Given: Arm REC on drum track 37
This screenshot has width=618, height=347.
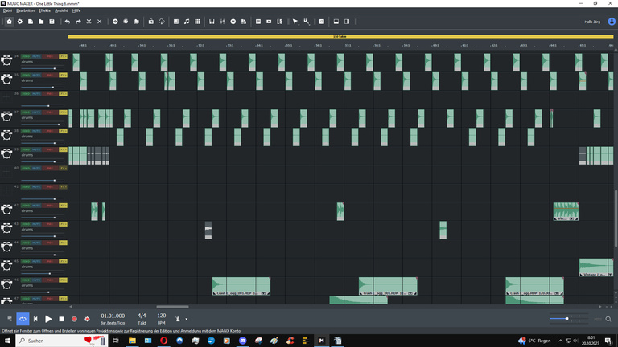Looking at the screenshot, I should point(50,112).
